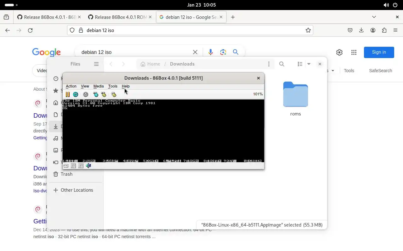Bookmark this page with star icon
Screen dimensions: 403x251
tap(308, 30)
